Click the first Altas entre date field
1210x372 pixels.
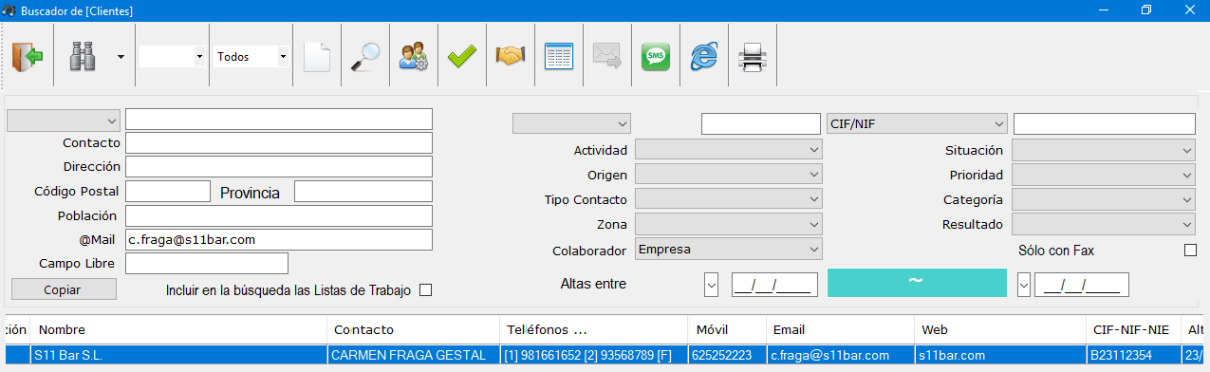(774, 284)
